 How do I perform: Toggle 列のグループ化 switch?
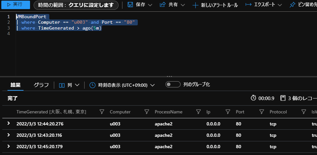pyautogui.click(x=173, y=84)
